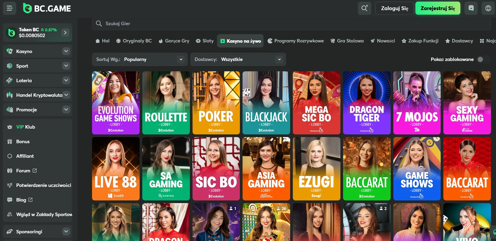
Task: Click the Dostawcy star icon in tabs
Action: (x=448, y=41)
